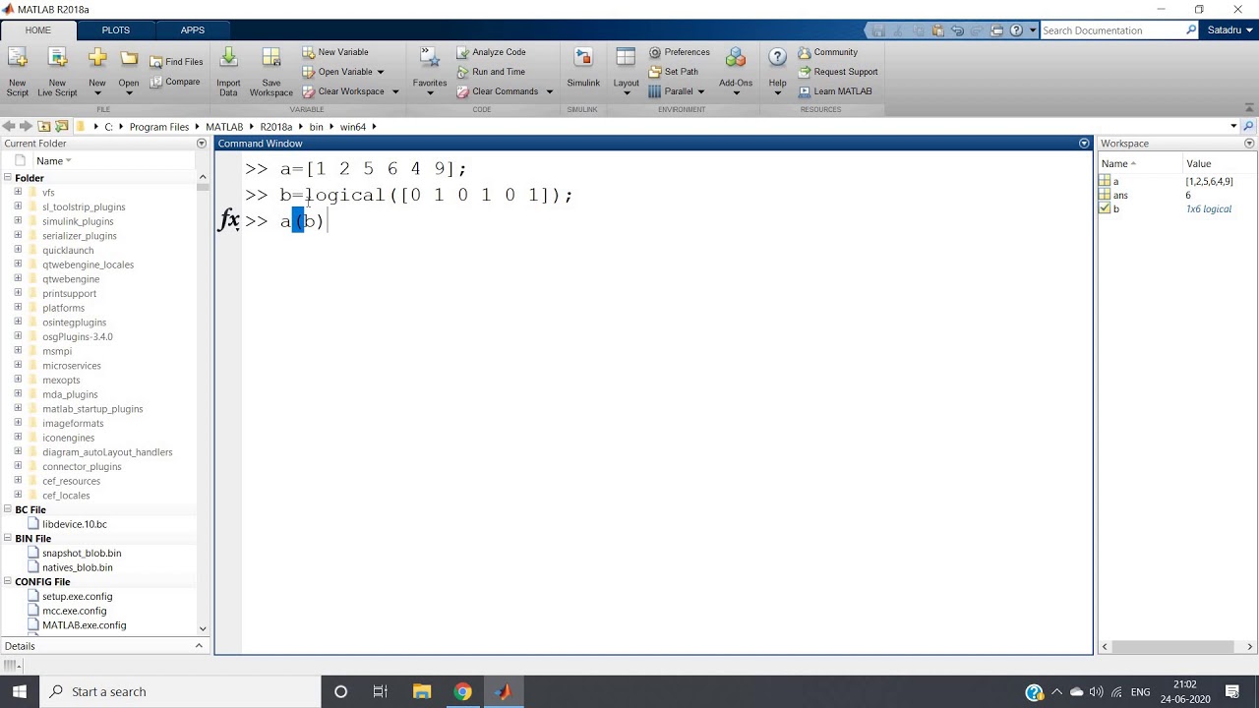Expand the Details panel
The width and height of the screenshot is (1259, 708).
[x=199, y=646]
